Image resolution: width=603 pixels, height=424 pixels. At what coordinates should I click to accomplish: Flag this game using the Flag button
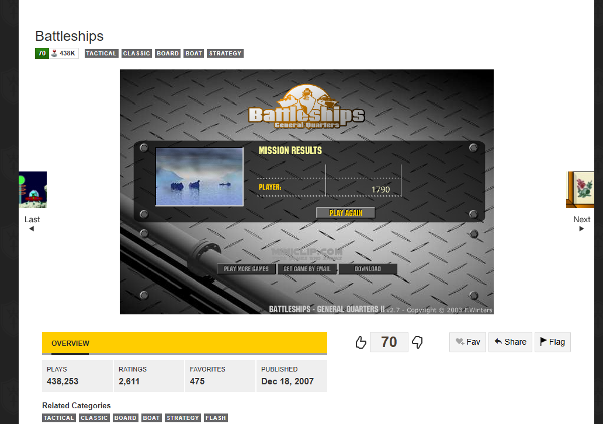[x=552, y=342]
